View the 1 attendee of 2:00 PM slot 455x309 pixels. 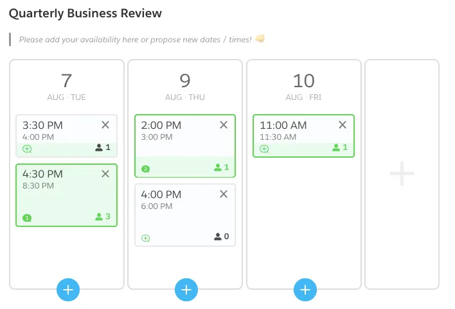[221, 167]
